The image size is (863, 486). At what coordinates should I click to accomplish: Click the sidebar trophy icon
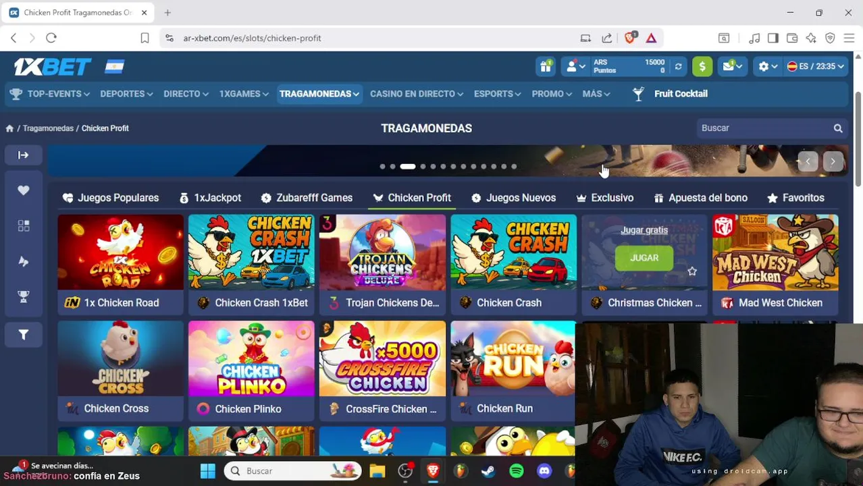(24, 298)
